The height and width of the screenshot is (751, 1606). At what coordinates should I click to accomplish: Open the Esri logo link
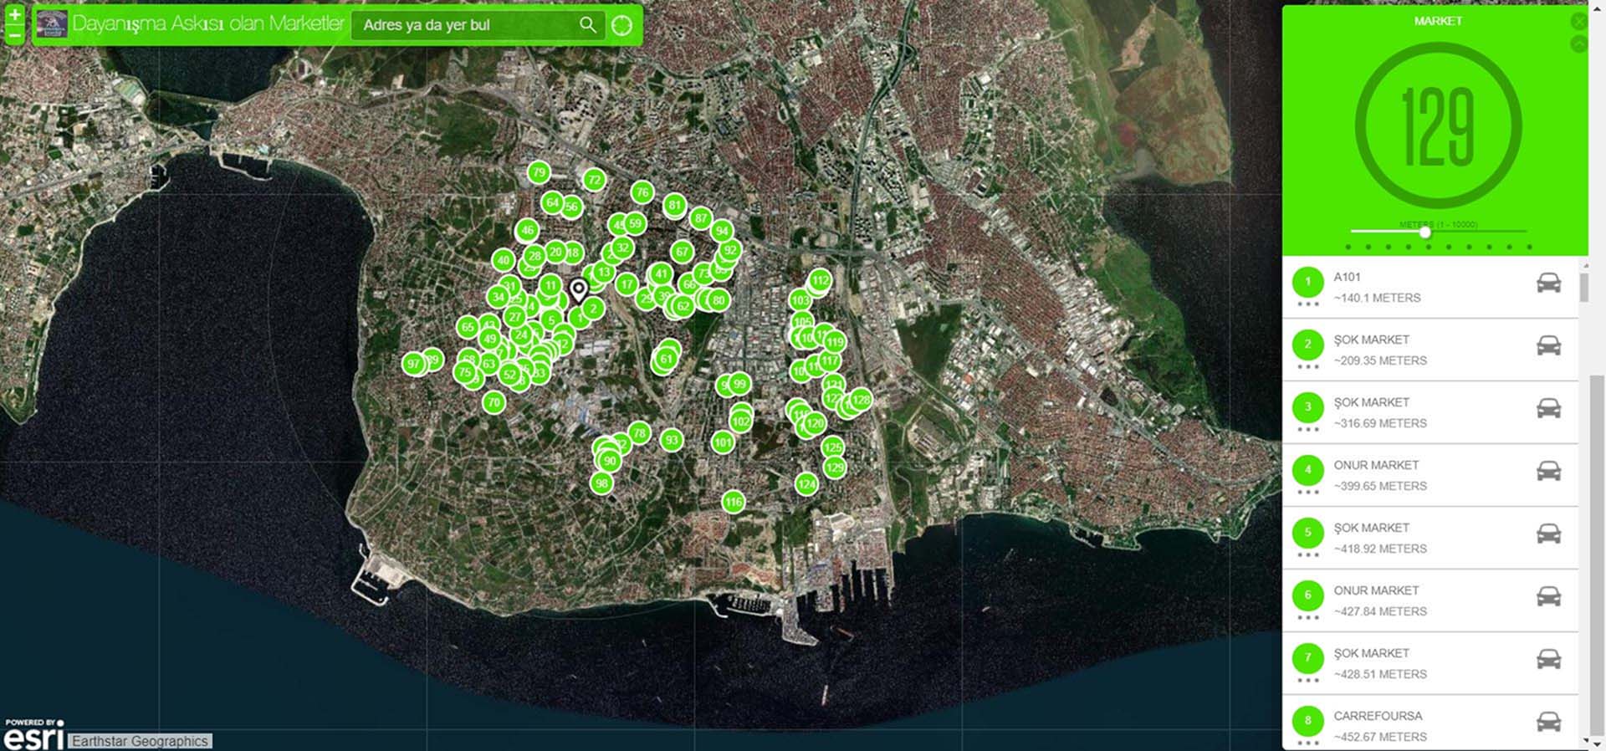pos(33,735)
